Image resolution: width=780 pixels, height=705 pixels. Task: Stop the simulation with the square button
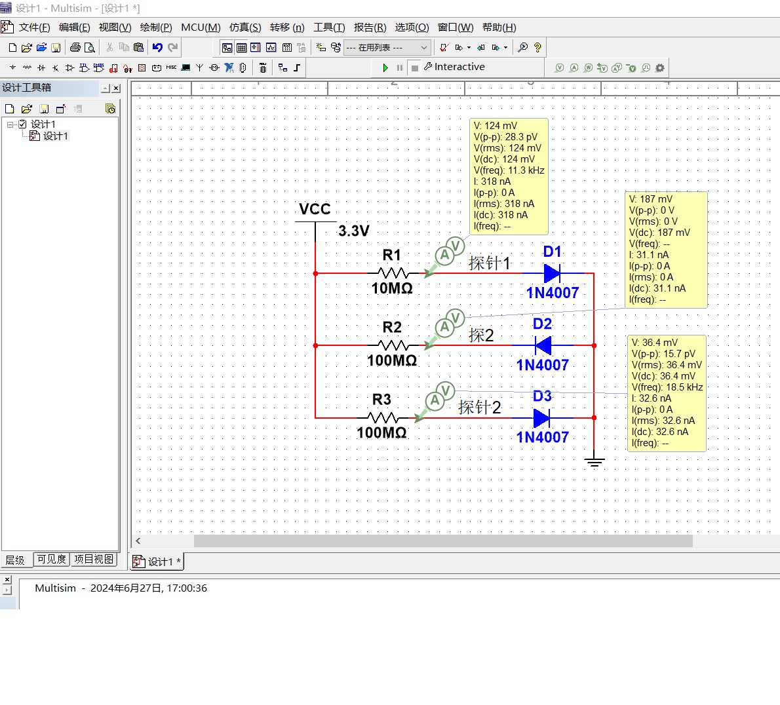point(414,67)
